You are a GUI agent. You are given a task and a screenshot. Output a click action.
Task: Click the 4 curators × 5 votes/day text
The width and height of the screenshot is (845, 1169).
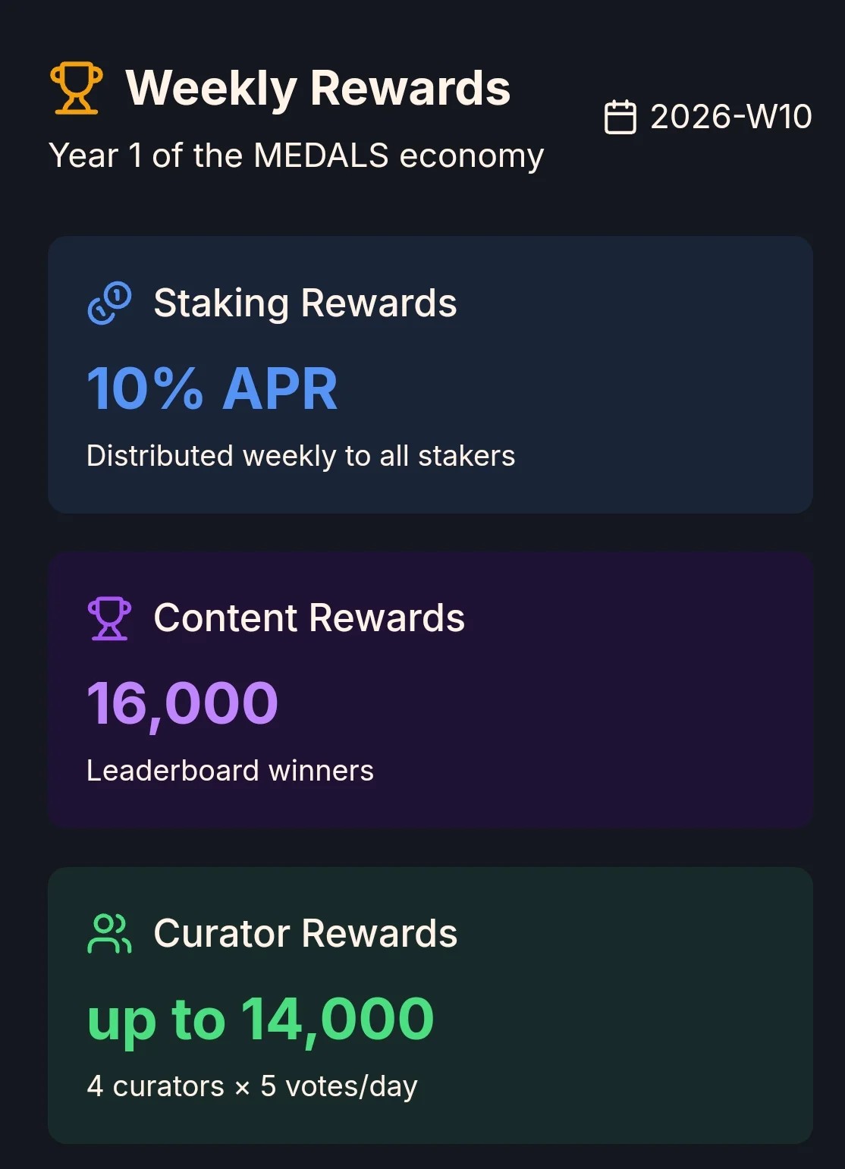[x=252, y=1086]
